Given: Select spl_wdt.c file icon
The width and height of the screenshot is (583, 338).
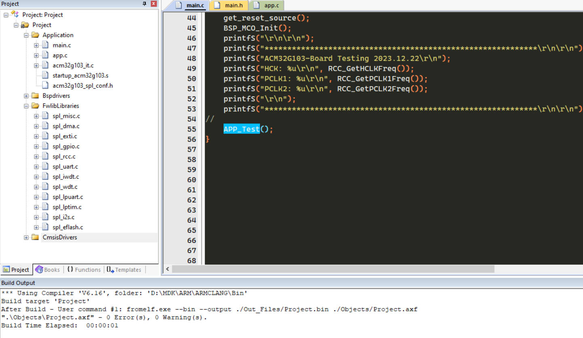Looking at the screenshot, I should coord(45,187).
